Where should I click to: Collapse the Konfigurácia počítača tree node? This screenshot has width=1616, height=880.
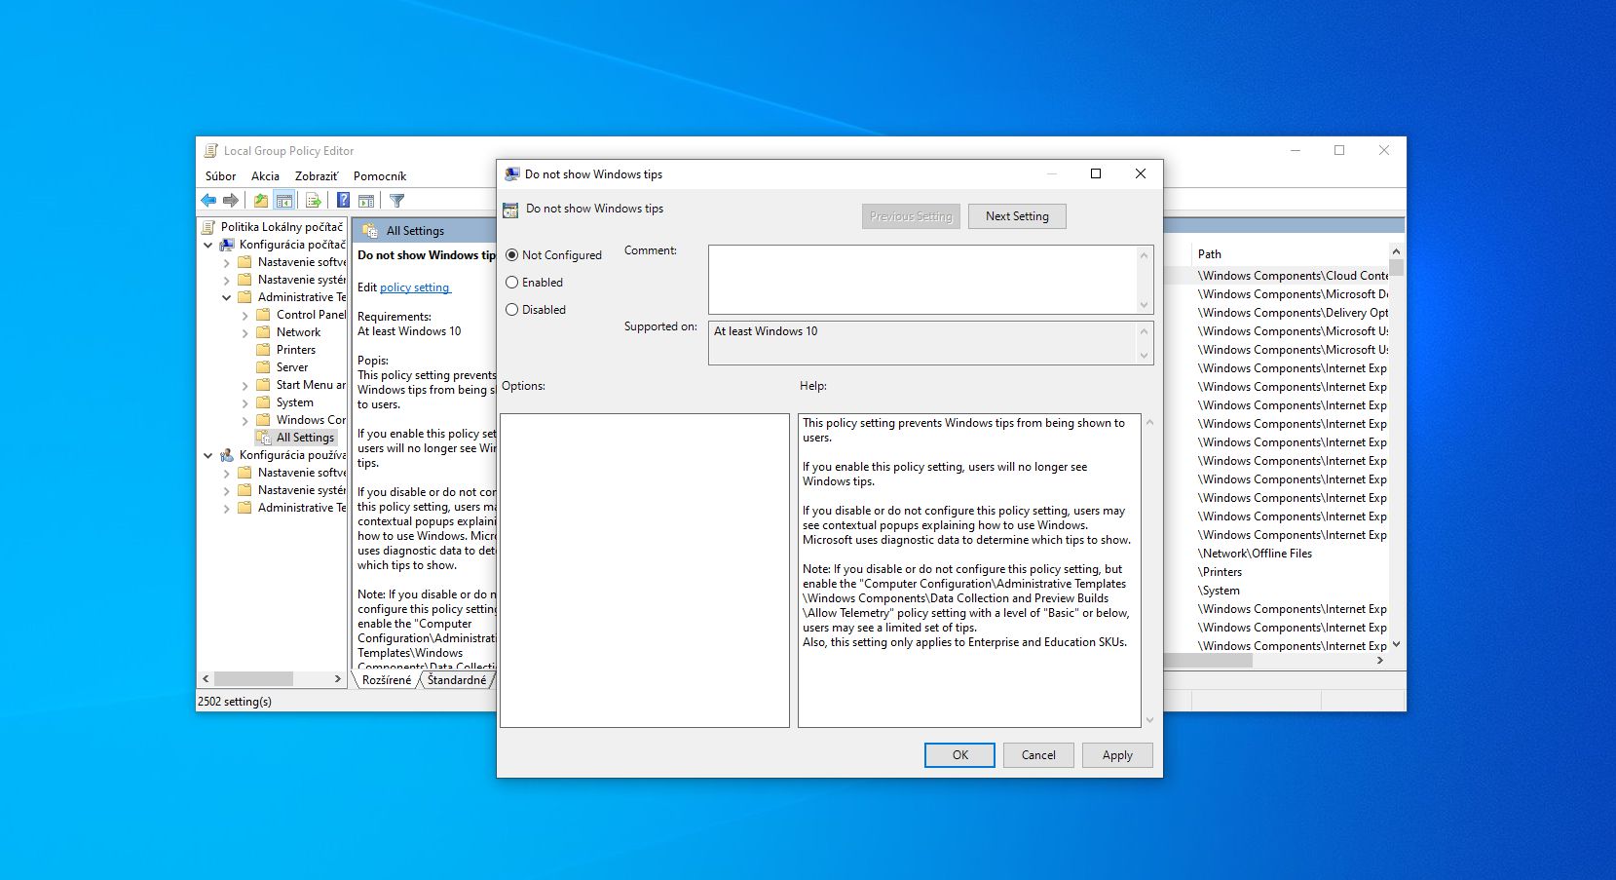[207, 246]
